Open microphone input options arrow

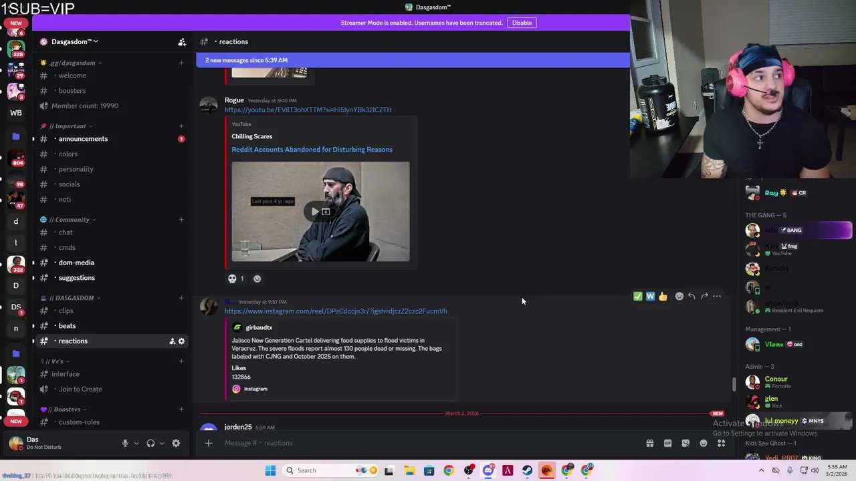(136, 443)
